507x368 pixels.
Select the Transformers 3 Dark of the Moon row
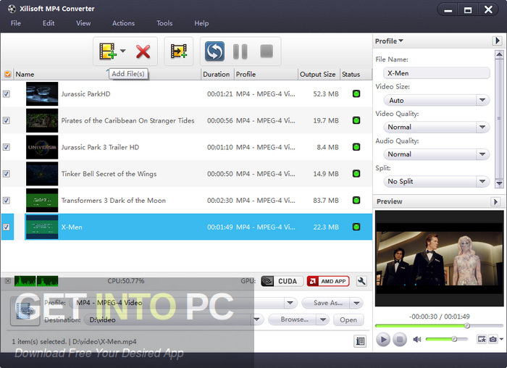[x=187, y=200]
